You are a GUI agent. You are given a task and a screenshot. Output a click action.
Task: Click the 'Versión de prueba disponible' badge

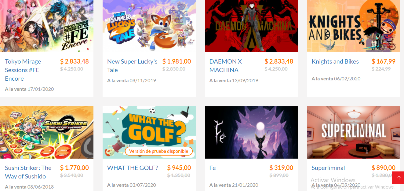(x=158, y=151)
